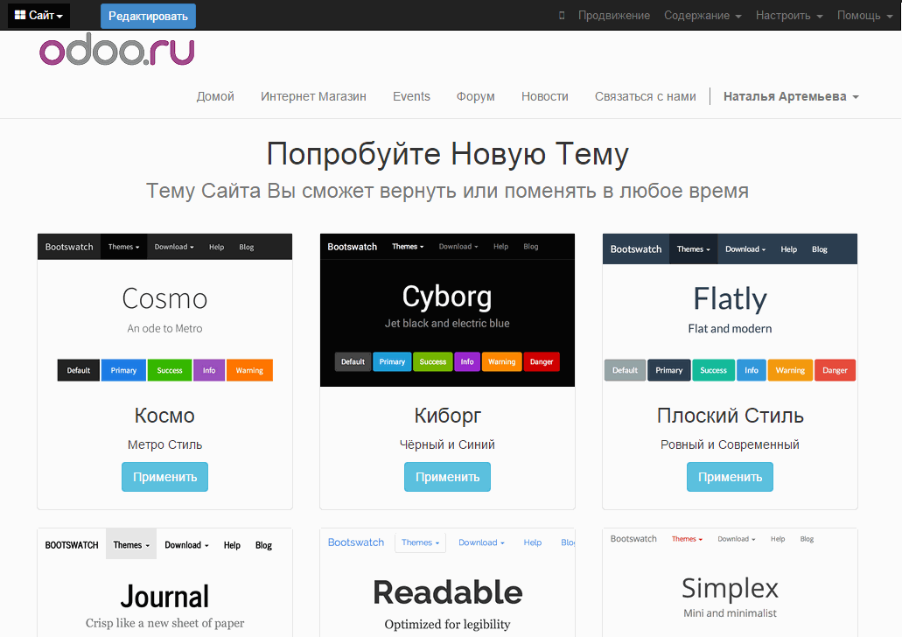Viewport: 902px width, 637px height.
Task: Click the subtitle starting with Тему Сайта Вы
Action: pos(448,191)
